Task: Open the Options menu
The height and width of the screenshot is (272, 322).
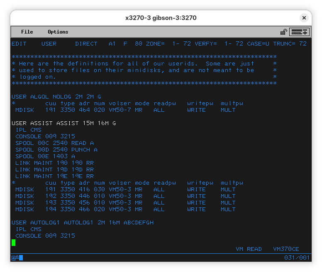Action: click(58, 32)
